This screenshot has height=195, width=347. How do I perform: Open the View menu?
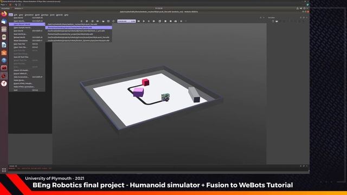pos(21,15)
